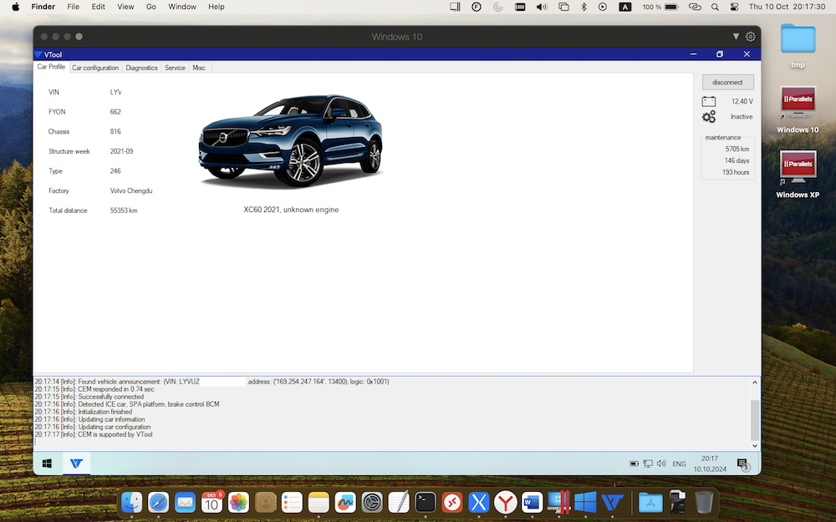Switch to the Car configuration tab
The height and width of the screenshot is (522, 836).
(95, 68)
